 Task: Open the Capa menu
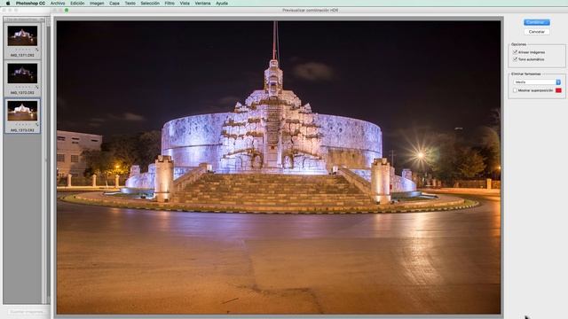114,4
